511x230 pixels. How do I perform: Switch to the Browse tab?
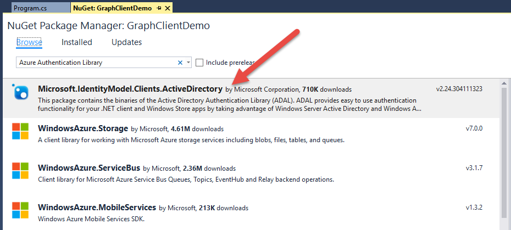29,42
